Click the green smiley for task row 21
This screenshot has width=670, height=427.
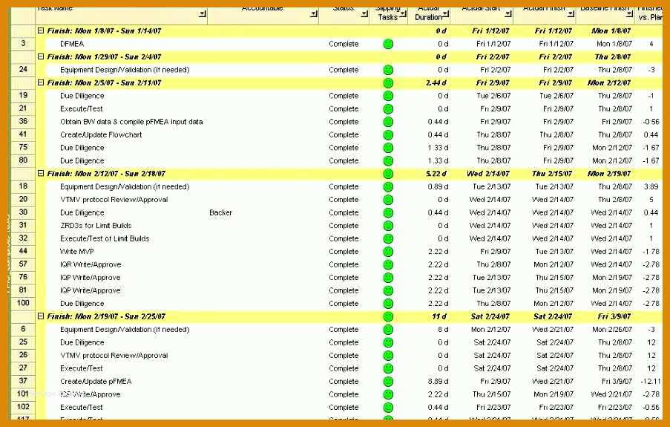[x=388, y=108]
